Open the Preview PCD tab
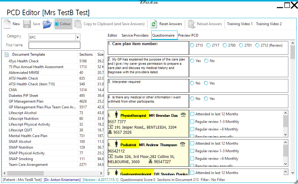This screenshot has width=298, height=184. pos(188,35)
